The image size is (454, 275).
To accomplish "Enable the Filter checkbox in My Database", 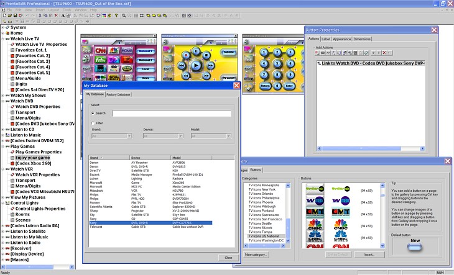I will pos(93,124).
